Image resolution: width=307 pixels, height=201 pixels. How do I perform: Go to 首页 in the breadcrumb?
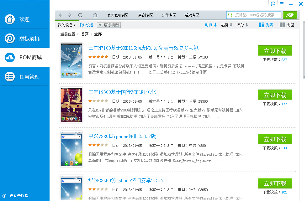tap(85, 34)
